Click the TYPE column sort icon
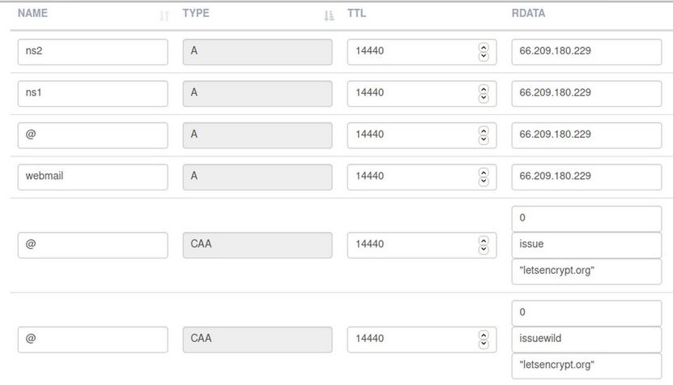The height and width of the screenshot is (385, 673). point(329,15)
